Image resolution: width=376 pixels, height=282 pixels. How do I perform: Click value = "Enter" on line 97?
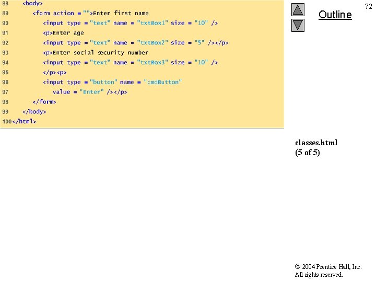point(90,92)
